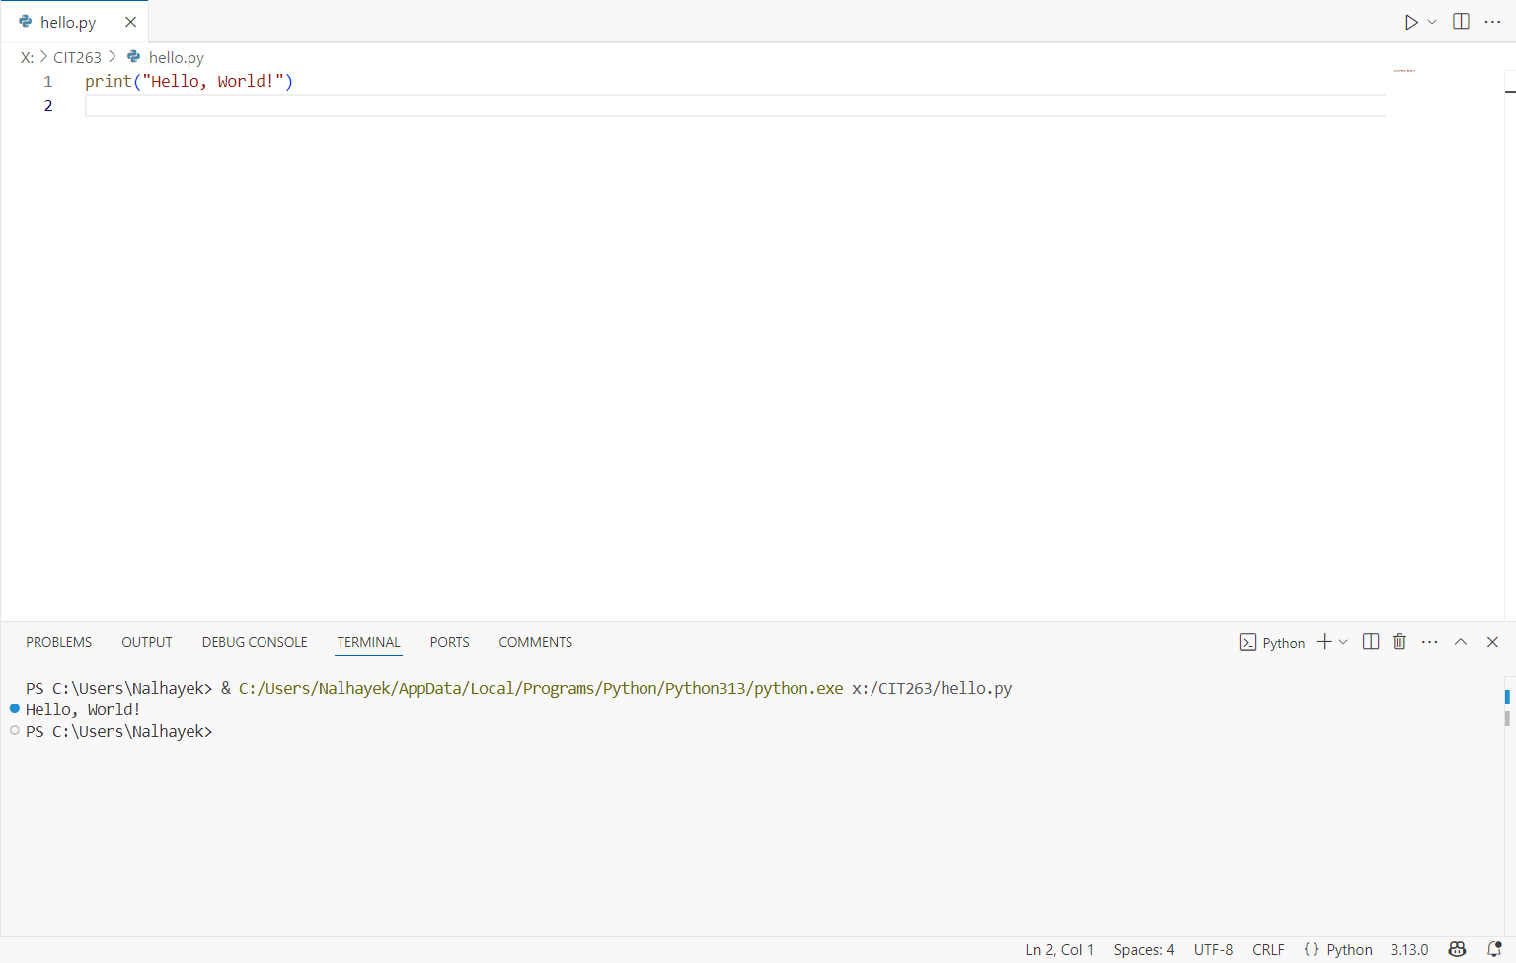The height and width of the screenshot is (963, 1516).
Task: Switch to the PROBLEMS panel tab
Action: tap(59, 642)
